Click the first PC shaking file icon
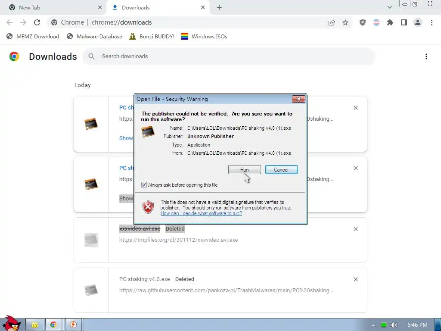The image size is (441, 331). pos(91,124)
